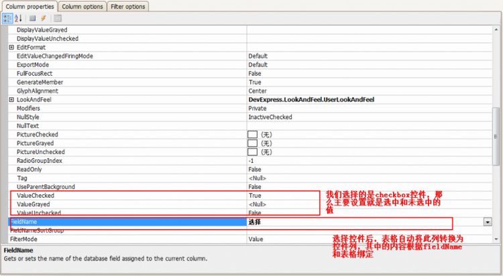503x276 pixels.
Task: Click the vertical scrollbar thumb
Action: pos(496,137)
